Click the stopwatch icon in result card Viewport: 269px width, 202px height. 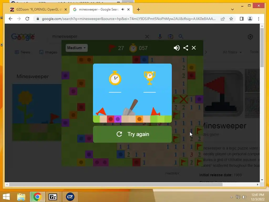115,78
